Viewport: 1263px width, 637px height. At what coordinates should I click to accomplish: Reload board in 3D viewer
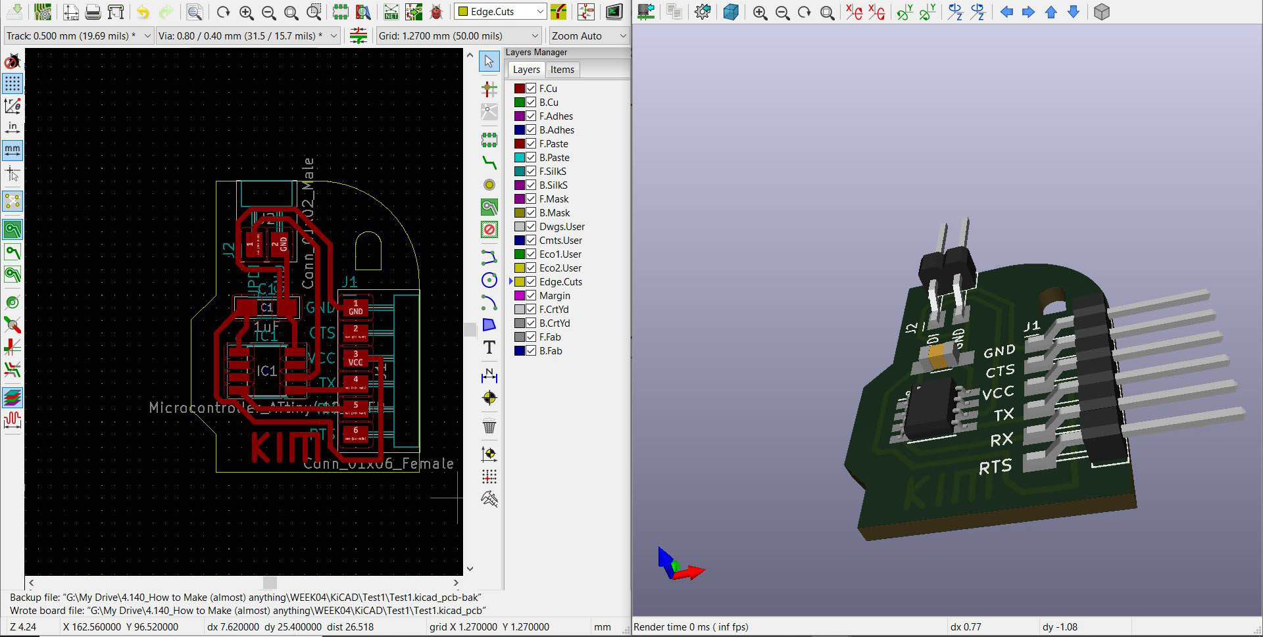coord(645,12)
